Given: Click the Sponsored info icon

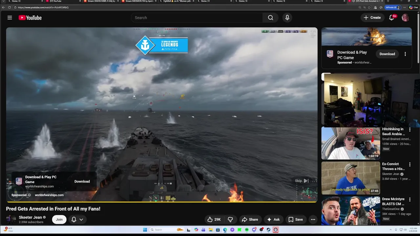Looking at the screenshot, I should point(29,195).
